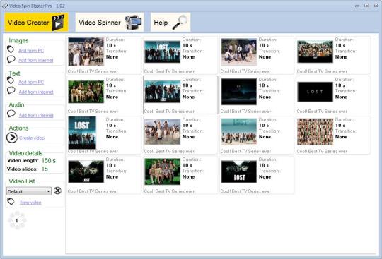Viewport: 382px width, 259px height.
Task: Click the tag icon beside Text Add from PC
Action: click(11, 80)
